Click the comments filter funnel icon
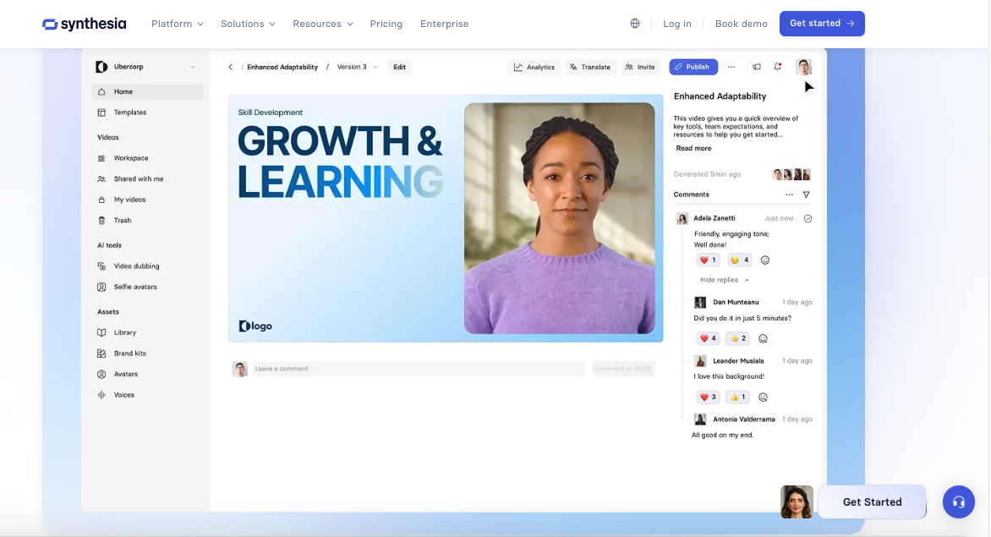991x537 pixels. [x=806, y=195]
